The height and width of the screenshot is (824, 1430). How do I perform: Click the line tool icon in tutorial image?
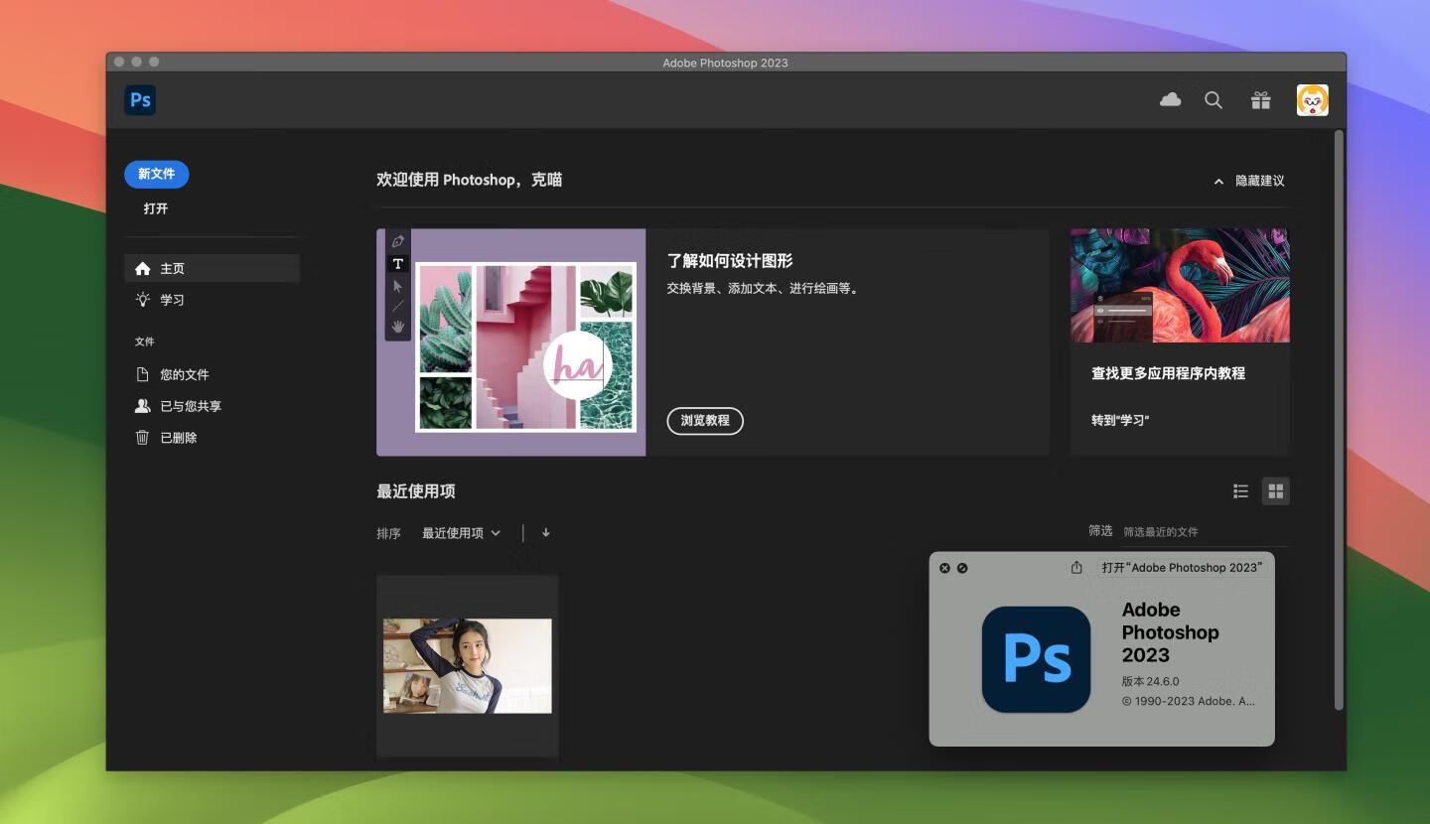pos(398,307)
